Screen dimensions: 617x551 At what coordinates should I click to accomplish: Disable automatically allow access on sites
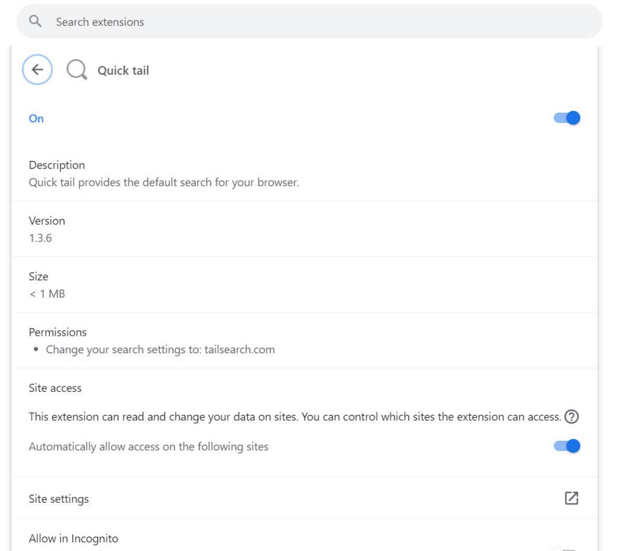pyautogui.click(x=567, y=446)
